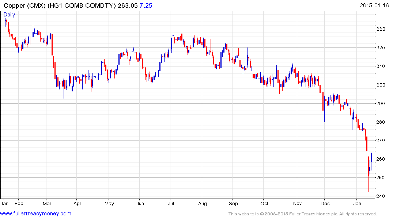
Task: Click the Jul label on the time axis
Action: [x=171, y=203]
